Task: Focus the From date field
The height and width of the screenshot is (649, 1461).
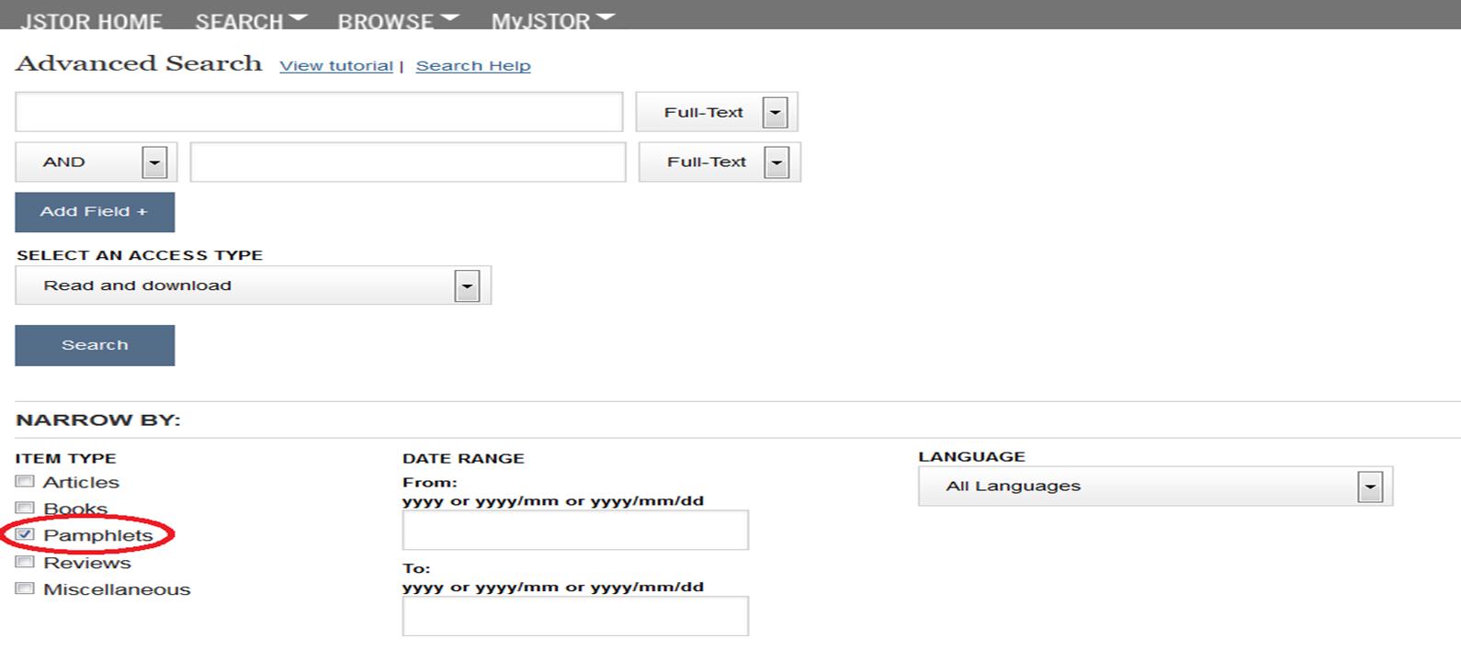Action: pos(575,531)
